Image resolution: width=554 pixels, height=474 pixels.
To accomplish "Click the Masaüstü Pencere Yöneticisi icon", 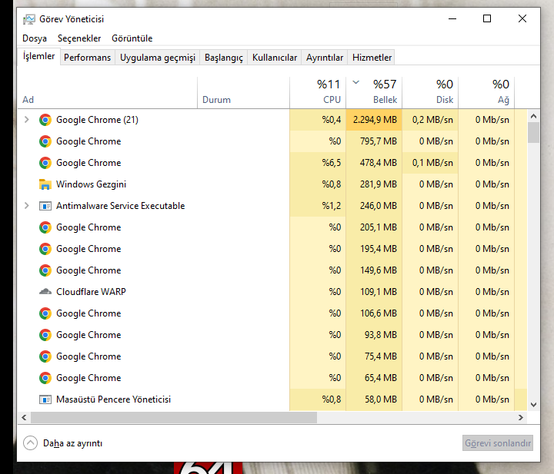I will click(45, 399).
